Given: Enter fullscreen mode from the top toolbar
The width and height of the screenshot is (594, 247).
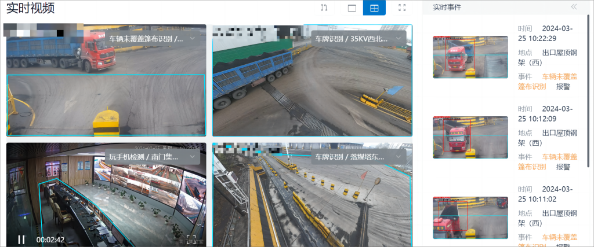Looking at the screenshot, I should coord(402,8).
